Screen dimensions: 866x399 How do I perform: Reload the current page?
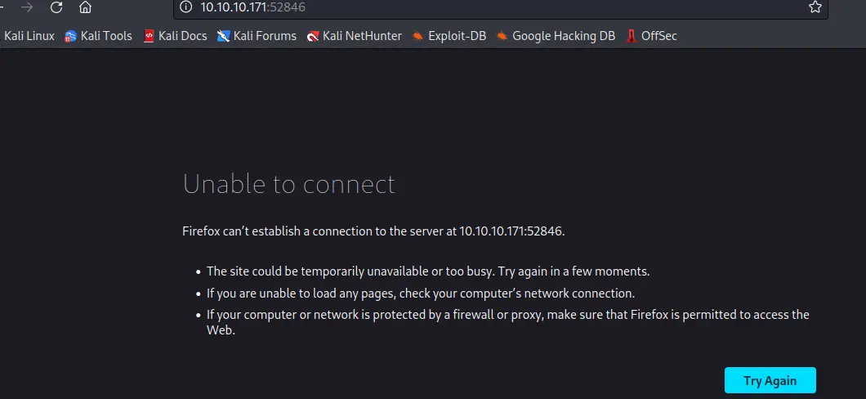click(x=56, y=7)
